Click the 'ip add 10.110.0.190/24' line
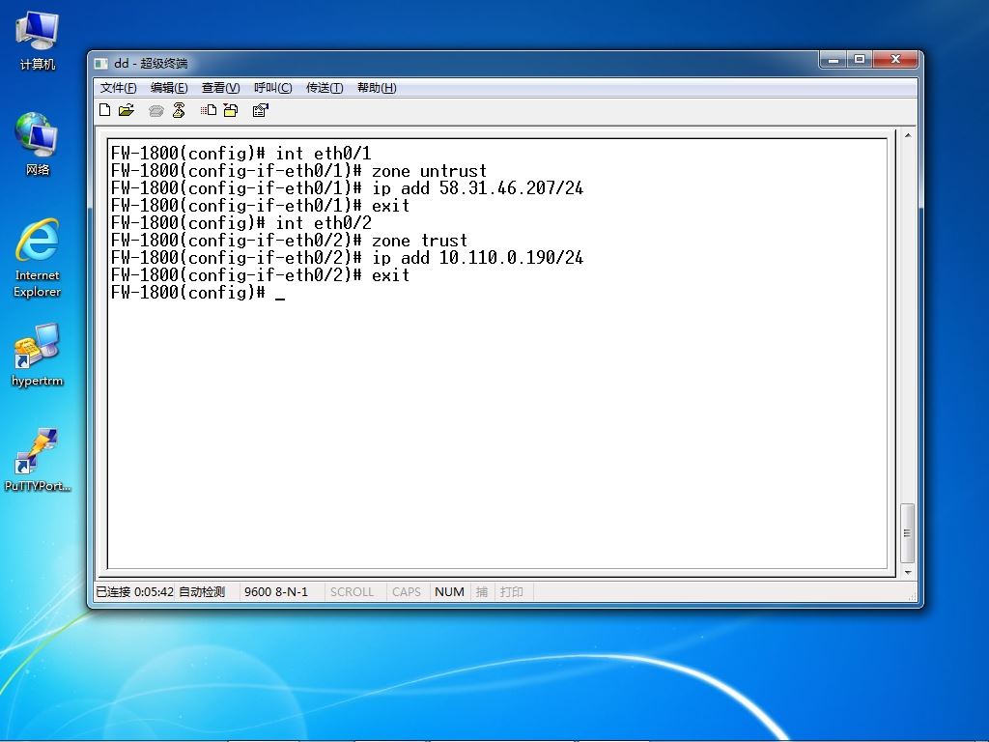The height and width of the screenshot is (742, 989). pos(347,257)
